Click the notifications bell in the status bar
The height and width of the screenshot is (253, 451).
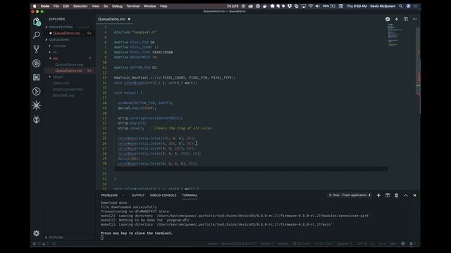[412, 244]
